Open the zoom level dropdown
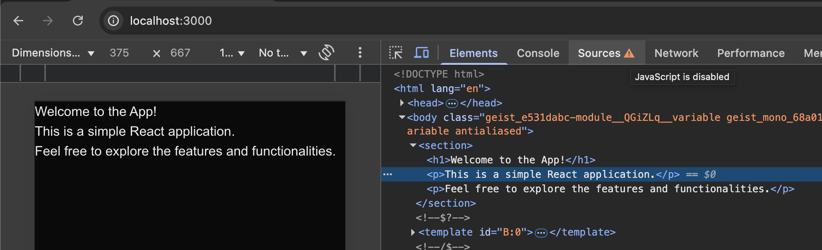822x250 pixels. click(232, 53)
